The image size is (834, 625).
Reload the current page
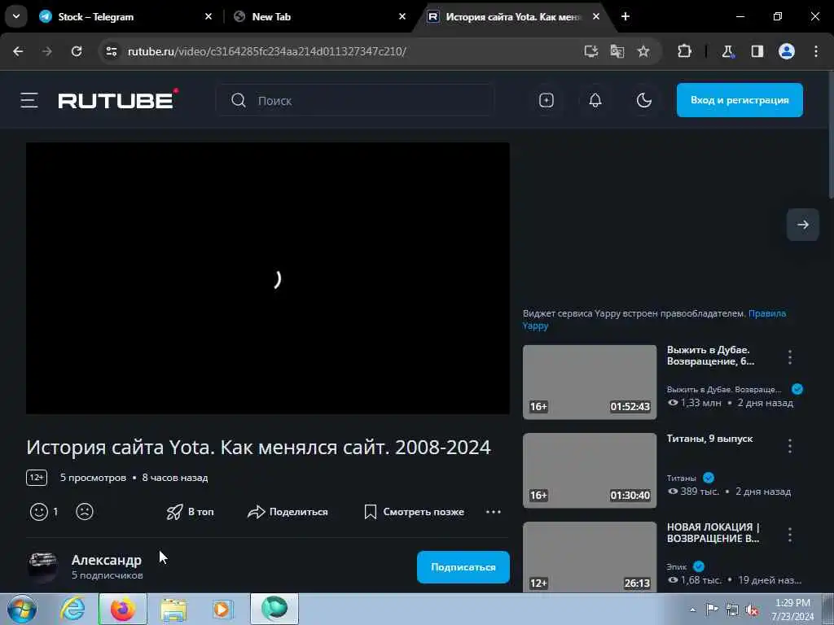tap(77, 51)
